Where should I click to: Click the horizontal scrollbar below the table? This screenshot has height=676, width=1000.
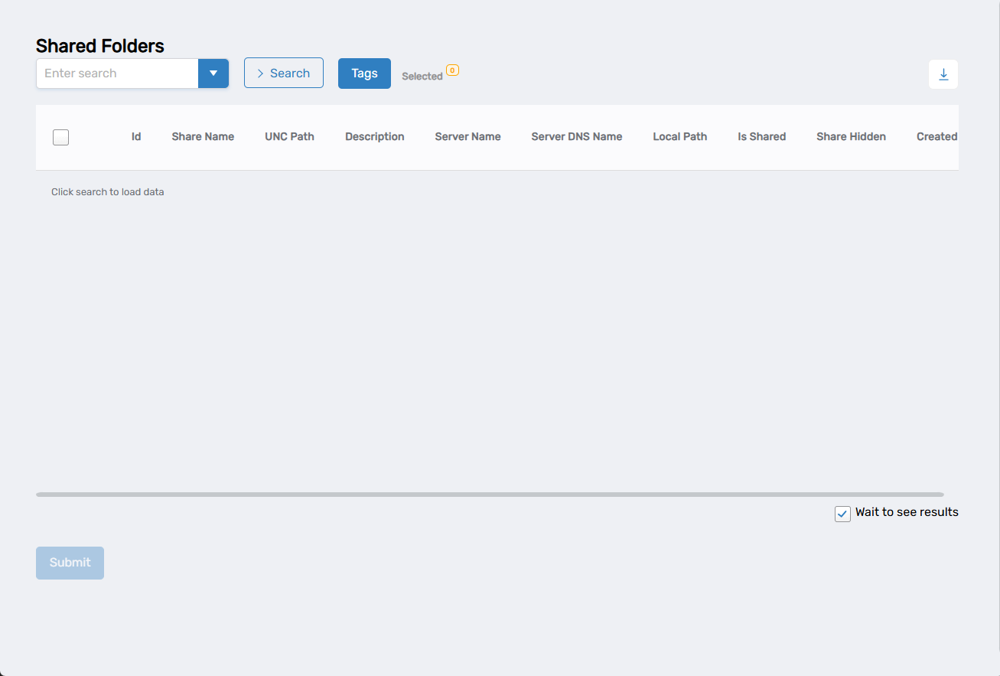(x=490, y=494)
